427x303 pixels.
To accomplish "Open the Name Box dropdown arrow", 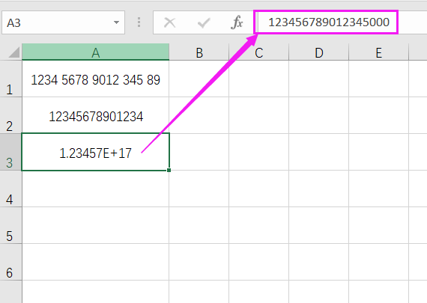I will pos(116,22).
